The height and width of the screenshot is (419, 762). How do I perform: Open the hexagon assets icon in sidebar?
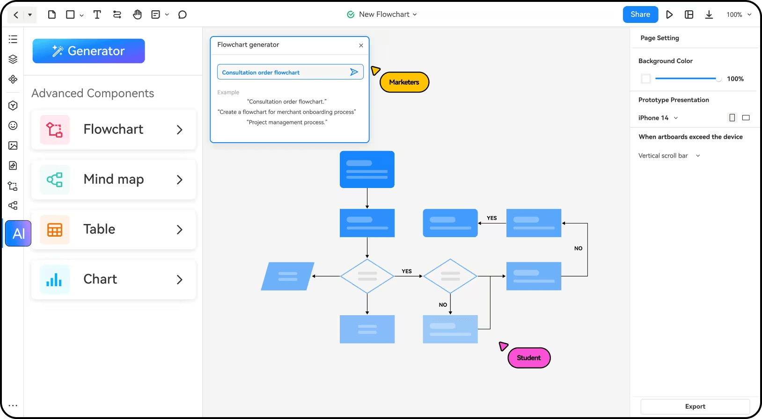pos(13,105)
